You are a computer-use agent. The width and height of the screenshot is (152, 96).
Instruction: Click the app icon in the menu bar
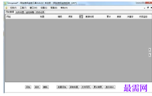(x=7, y=8)
